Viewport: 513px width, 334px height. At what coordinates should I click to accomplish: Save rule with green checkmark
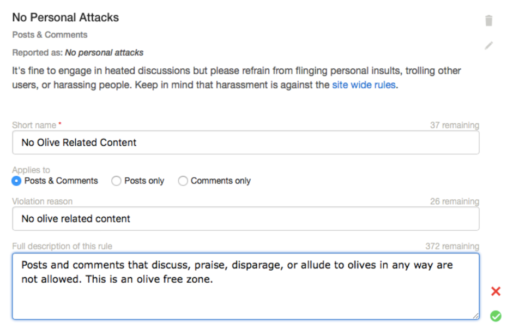point(496,315)
